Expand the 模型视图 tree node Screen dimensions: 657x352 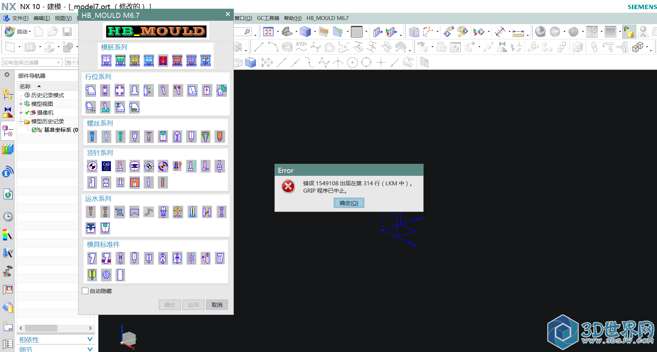click(x=21, y=104)
